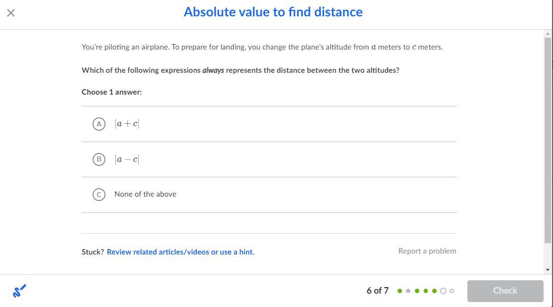This screenshot has height=307, width=553.
Task: Select radio option B
Action: coord(99,159)
